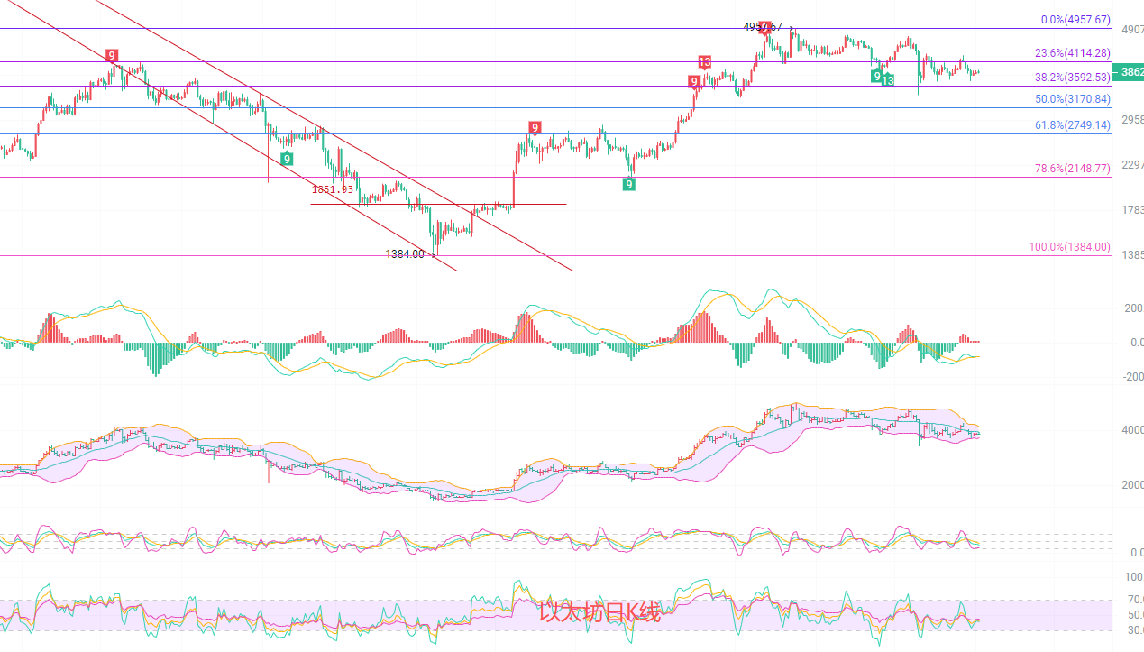Click the red 9 marker just below red 13
The image size is (1144, 652).
[694, 82]
